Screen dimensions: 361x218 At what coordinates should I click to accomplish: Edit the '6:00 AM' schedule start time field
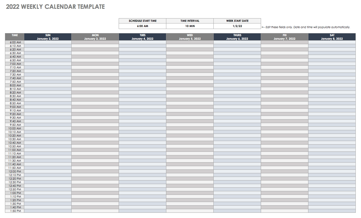click(143, 26)
